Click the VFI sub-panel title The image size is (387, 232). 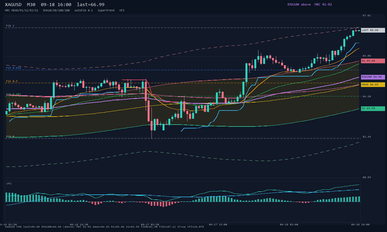(9, 184)
